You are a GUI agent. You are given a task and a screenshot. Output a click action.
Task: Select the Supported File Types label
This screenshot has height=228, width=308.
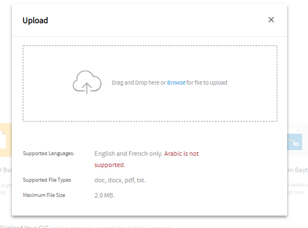click(47, 180)
